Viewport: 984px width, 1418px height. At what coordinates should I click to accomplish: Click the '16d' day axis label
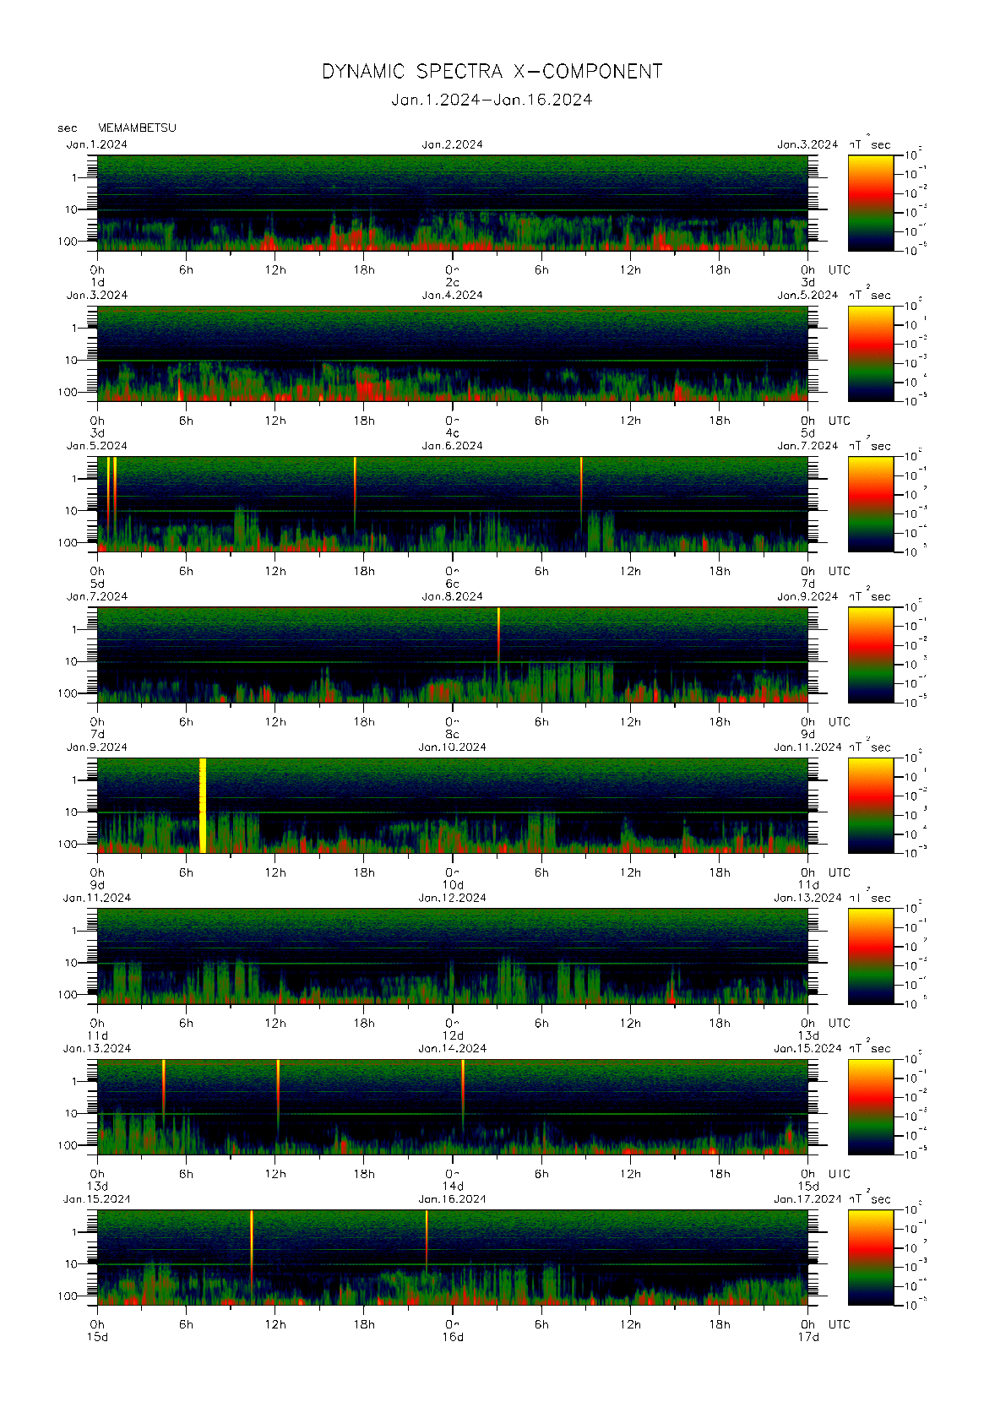pos(453,1337)
